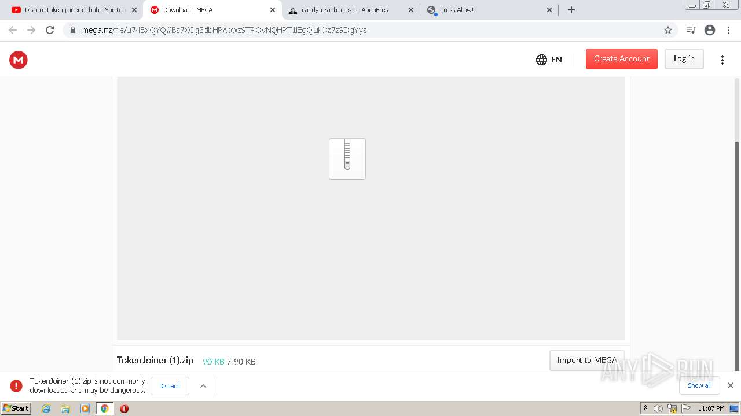Expand download options chevron
Viewport: 741px width, 416px height.
tap(203, 386)
